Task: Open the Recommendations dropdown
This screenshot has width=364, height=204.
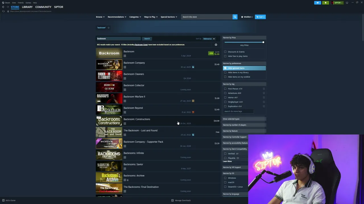Action: tap(117, 17)
